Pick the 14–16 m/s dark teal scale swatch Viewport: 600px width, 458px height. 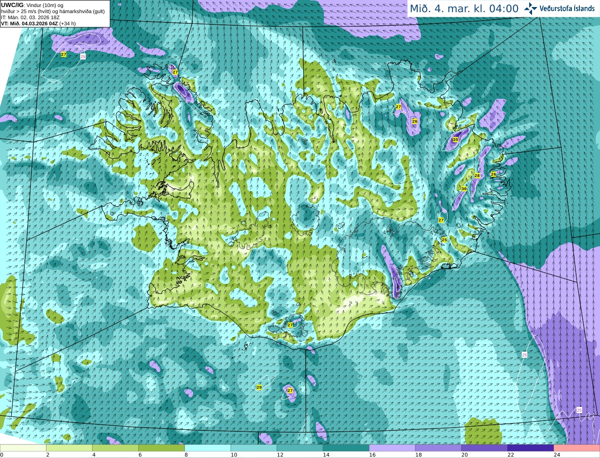[x=346, y=448]
